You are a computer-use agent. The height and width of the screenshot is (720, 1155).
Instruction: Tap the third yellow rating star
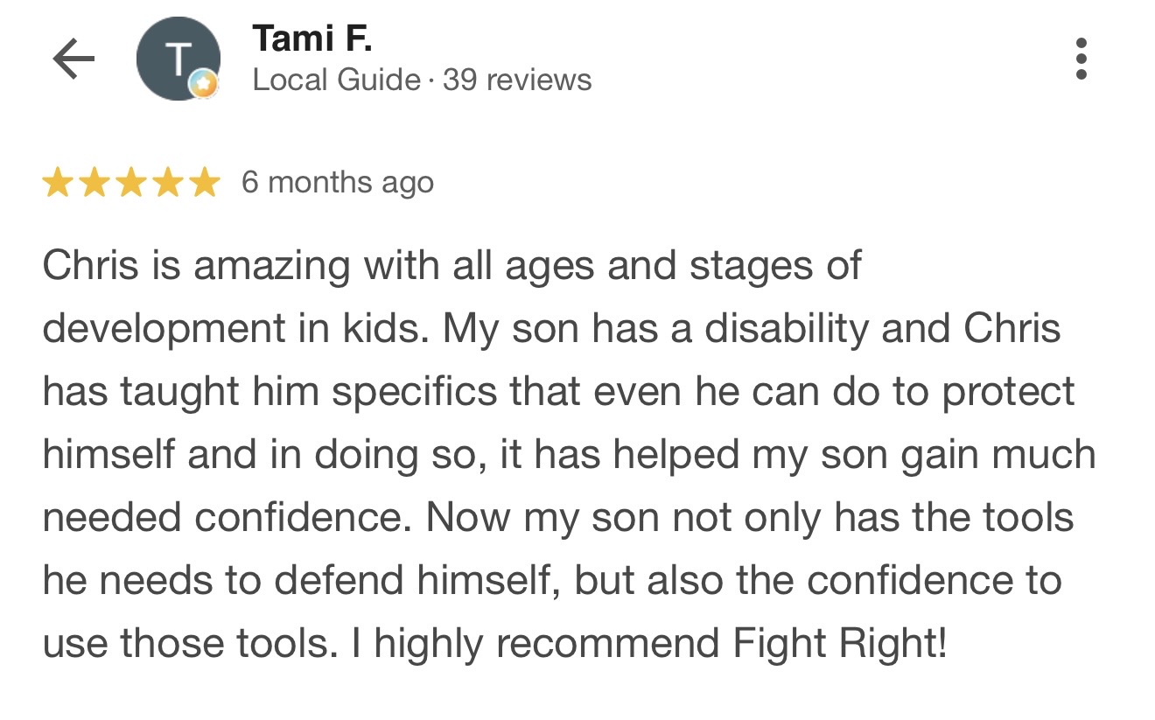[131, 183]
